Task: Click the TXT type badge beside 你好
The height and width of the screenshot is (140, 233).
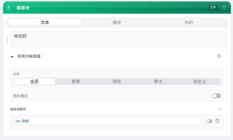Action: point(18,121)
